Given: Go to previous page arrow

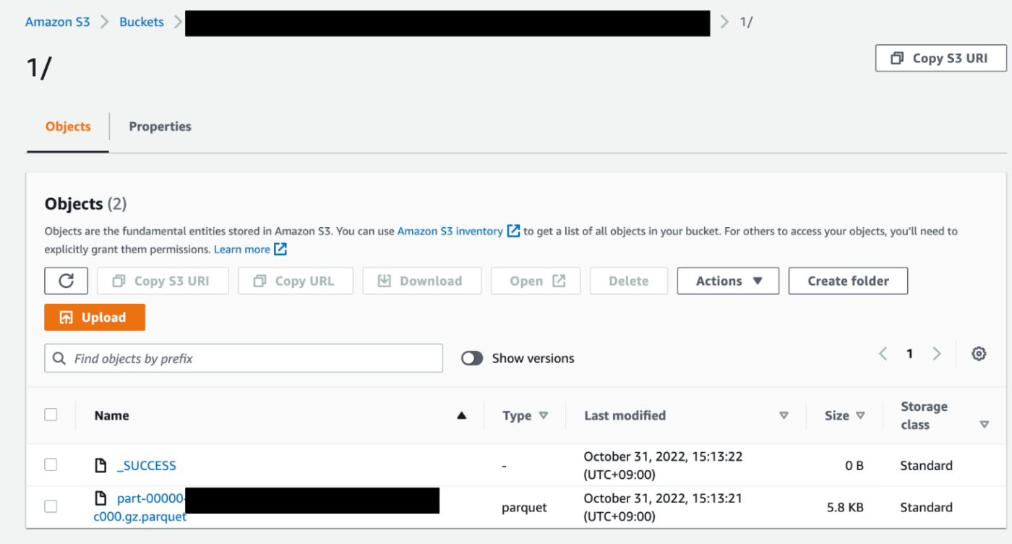Looking at the screenshot, I should [x=883, y=354].
